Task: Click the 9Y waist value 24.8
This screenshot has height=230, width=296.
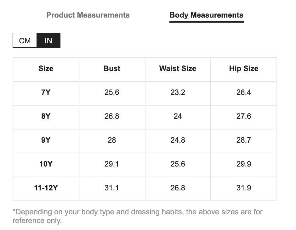Action: (178, 140)
